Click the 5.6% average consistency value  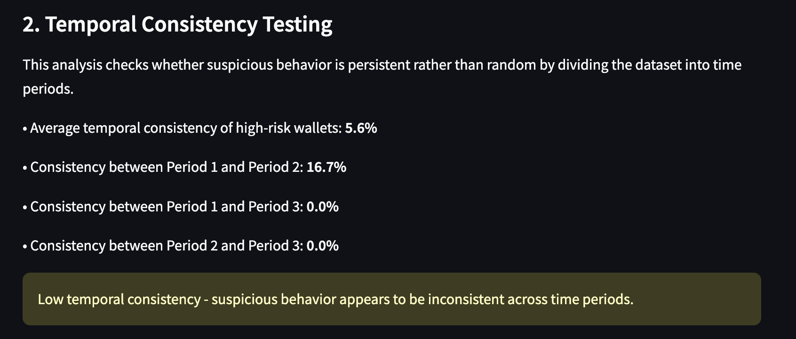point(361,128)
